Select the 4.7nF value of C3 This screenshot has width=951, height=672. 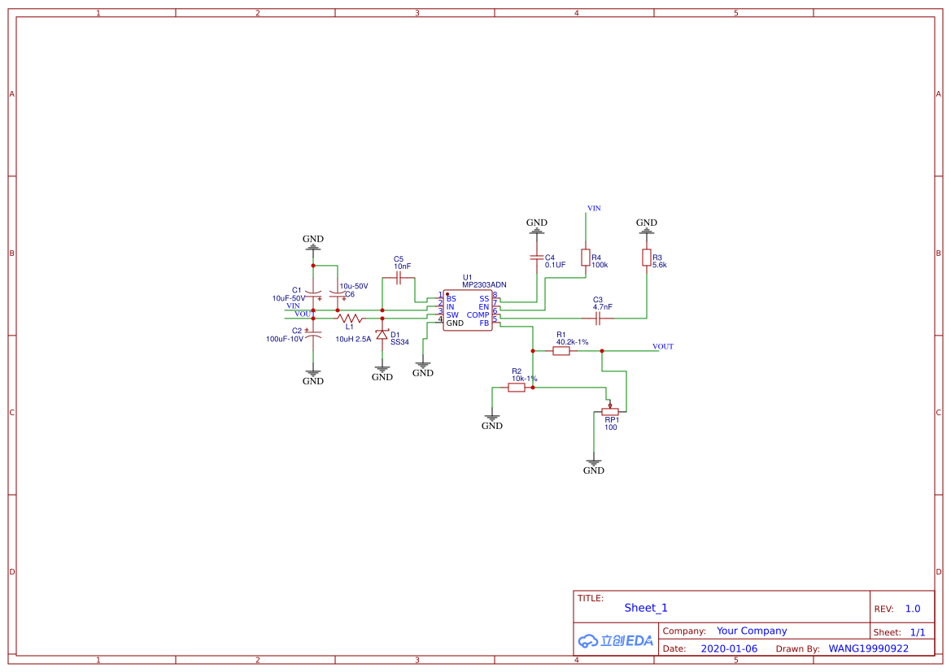602,307
